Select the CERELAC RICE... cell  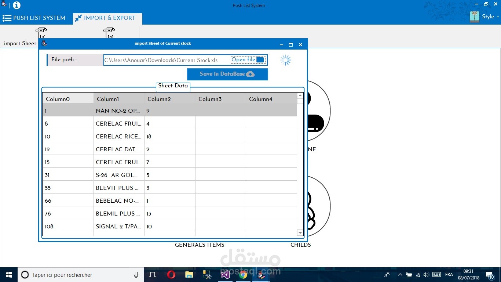point(119,137)
